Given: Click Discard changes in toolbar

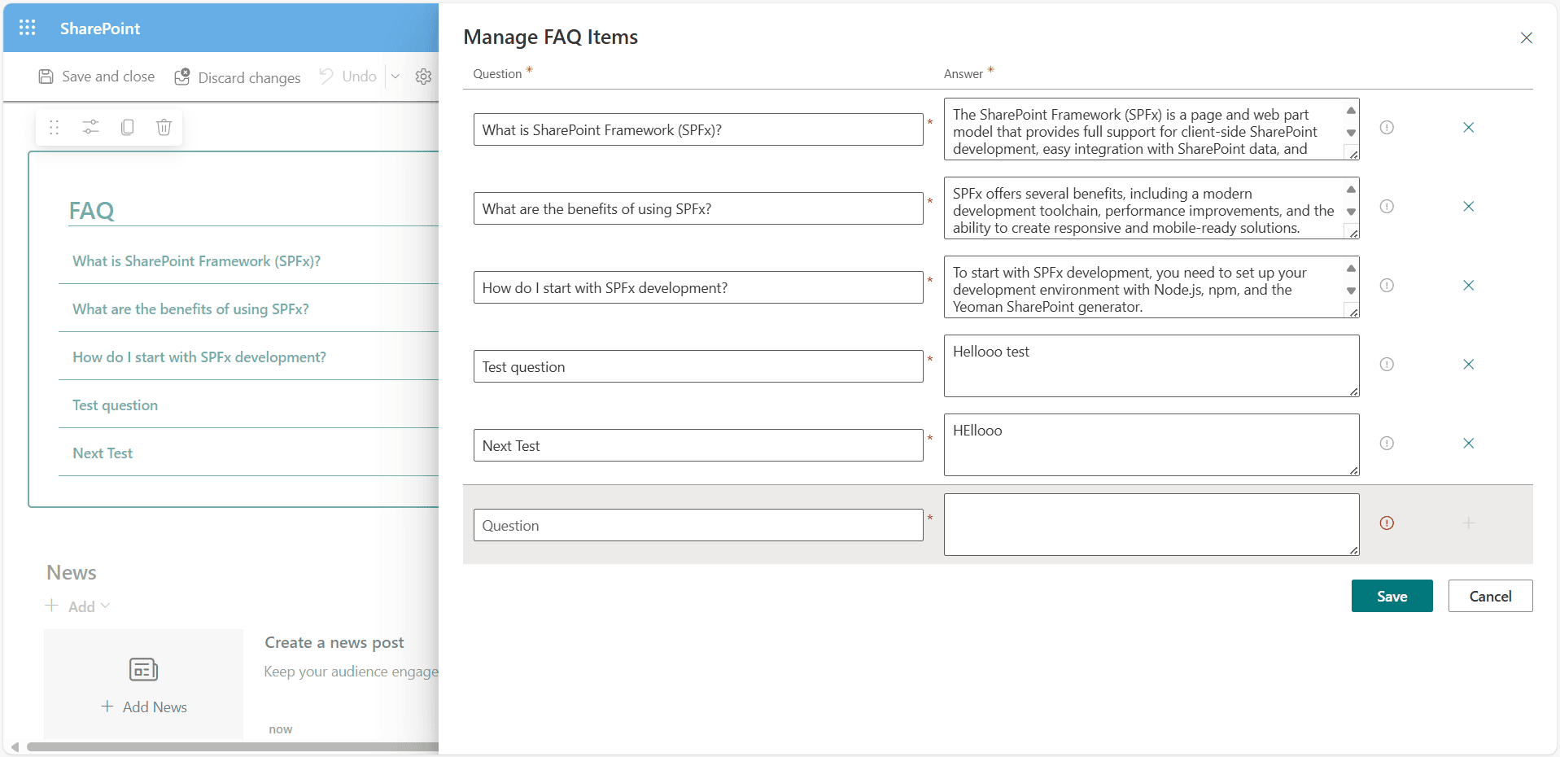Looking at the screenshot, I should click(x=238, y=77).
